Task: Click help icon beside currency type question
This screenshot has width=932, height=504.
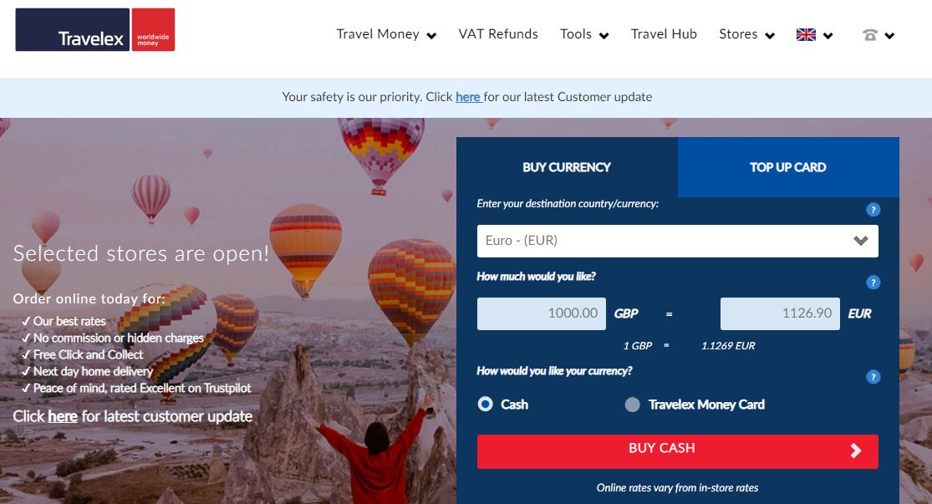Action: pos(873,377)
